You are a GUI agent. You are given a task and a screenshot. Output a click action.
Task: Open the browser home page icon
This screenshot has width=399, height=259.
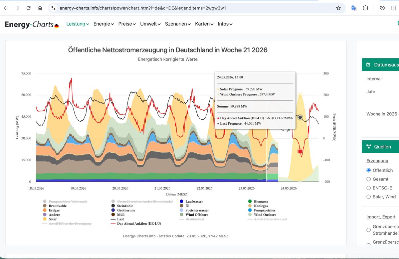pos(40,8)
